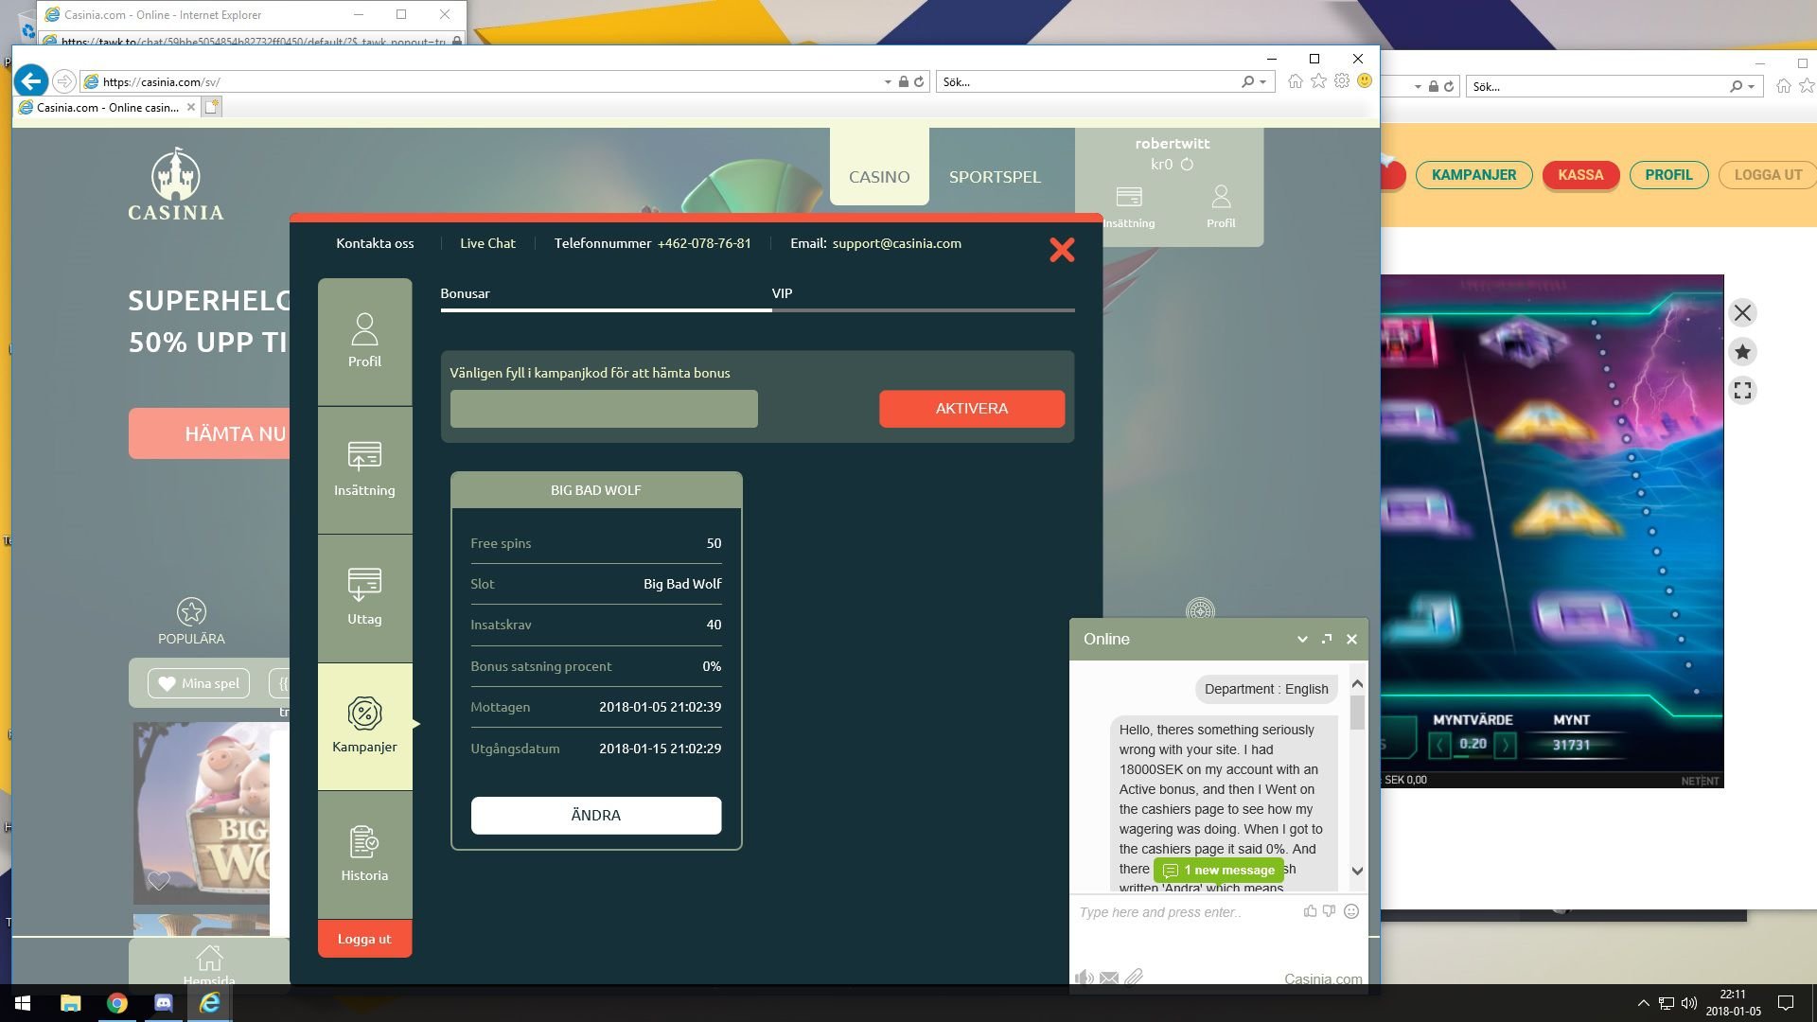
Task: Click Live Chat link in dialog header
Action: 487,243
